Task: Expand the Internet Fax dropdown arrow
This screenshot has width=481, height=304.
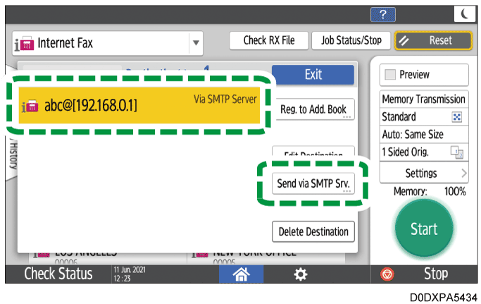Action: [195, 42]
